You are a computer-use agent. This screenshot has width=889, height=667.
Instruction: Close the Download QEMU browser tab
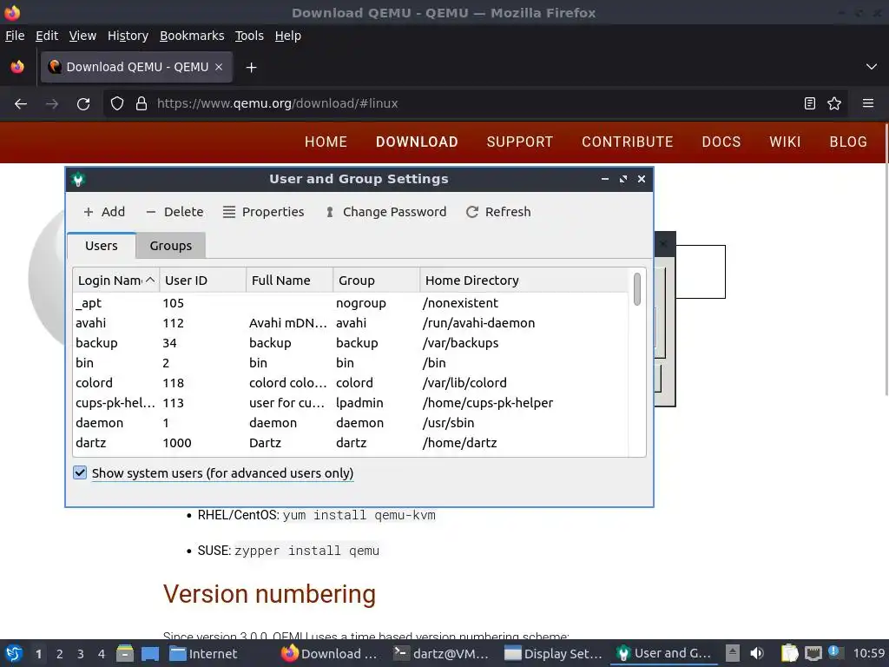(x=219, y=67)
